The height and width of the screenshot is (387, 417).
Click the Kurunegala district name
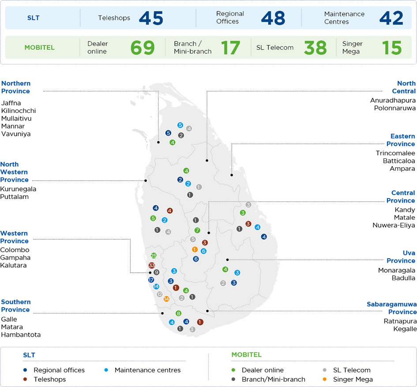(18, 189)
